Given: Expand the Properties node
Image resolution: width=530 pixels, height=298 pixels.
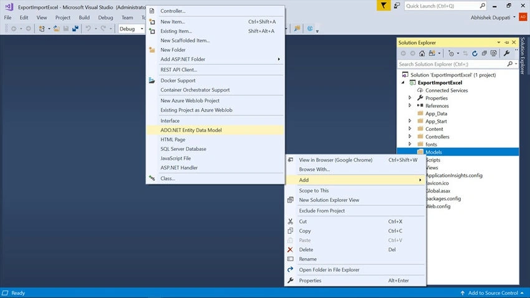Looking at the screenshot, I should point(410,98).
